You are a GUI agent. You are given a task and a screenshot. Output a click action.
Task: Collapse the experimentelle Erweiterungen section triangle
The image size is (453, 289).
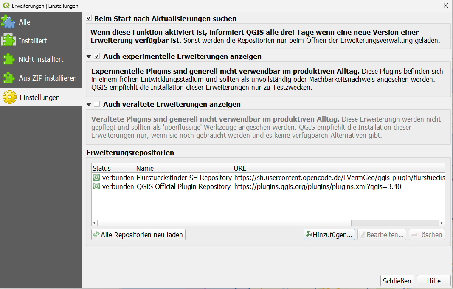coord(89,56)
